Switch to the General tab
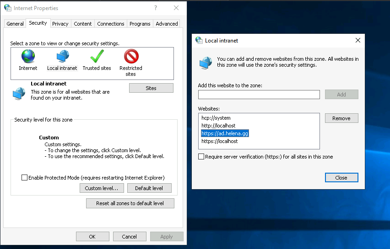Screen dimensions: 390x249 pos(15,24)
